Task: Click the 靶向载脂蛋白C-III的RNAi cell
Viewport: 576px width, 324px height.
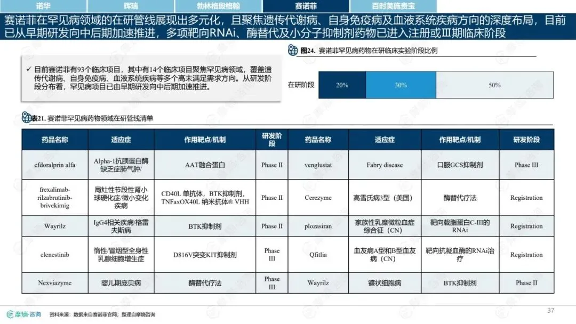Action: [460, 226]
